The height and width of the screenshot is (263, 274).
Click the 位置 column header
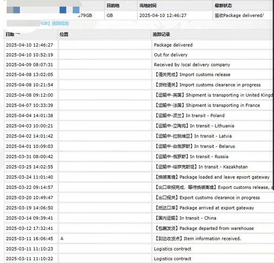point(64,34)
